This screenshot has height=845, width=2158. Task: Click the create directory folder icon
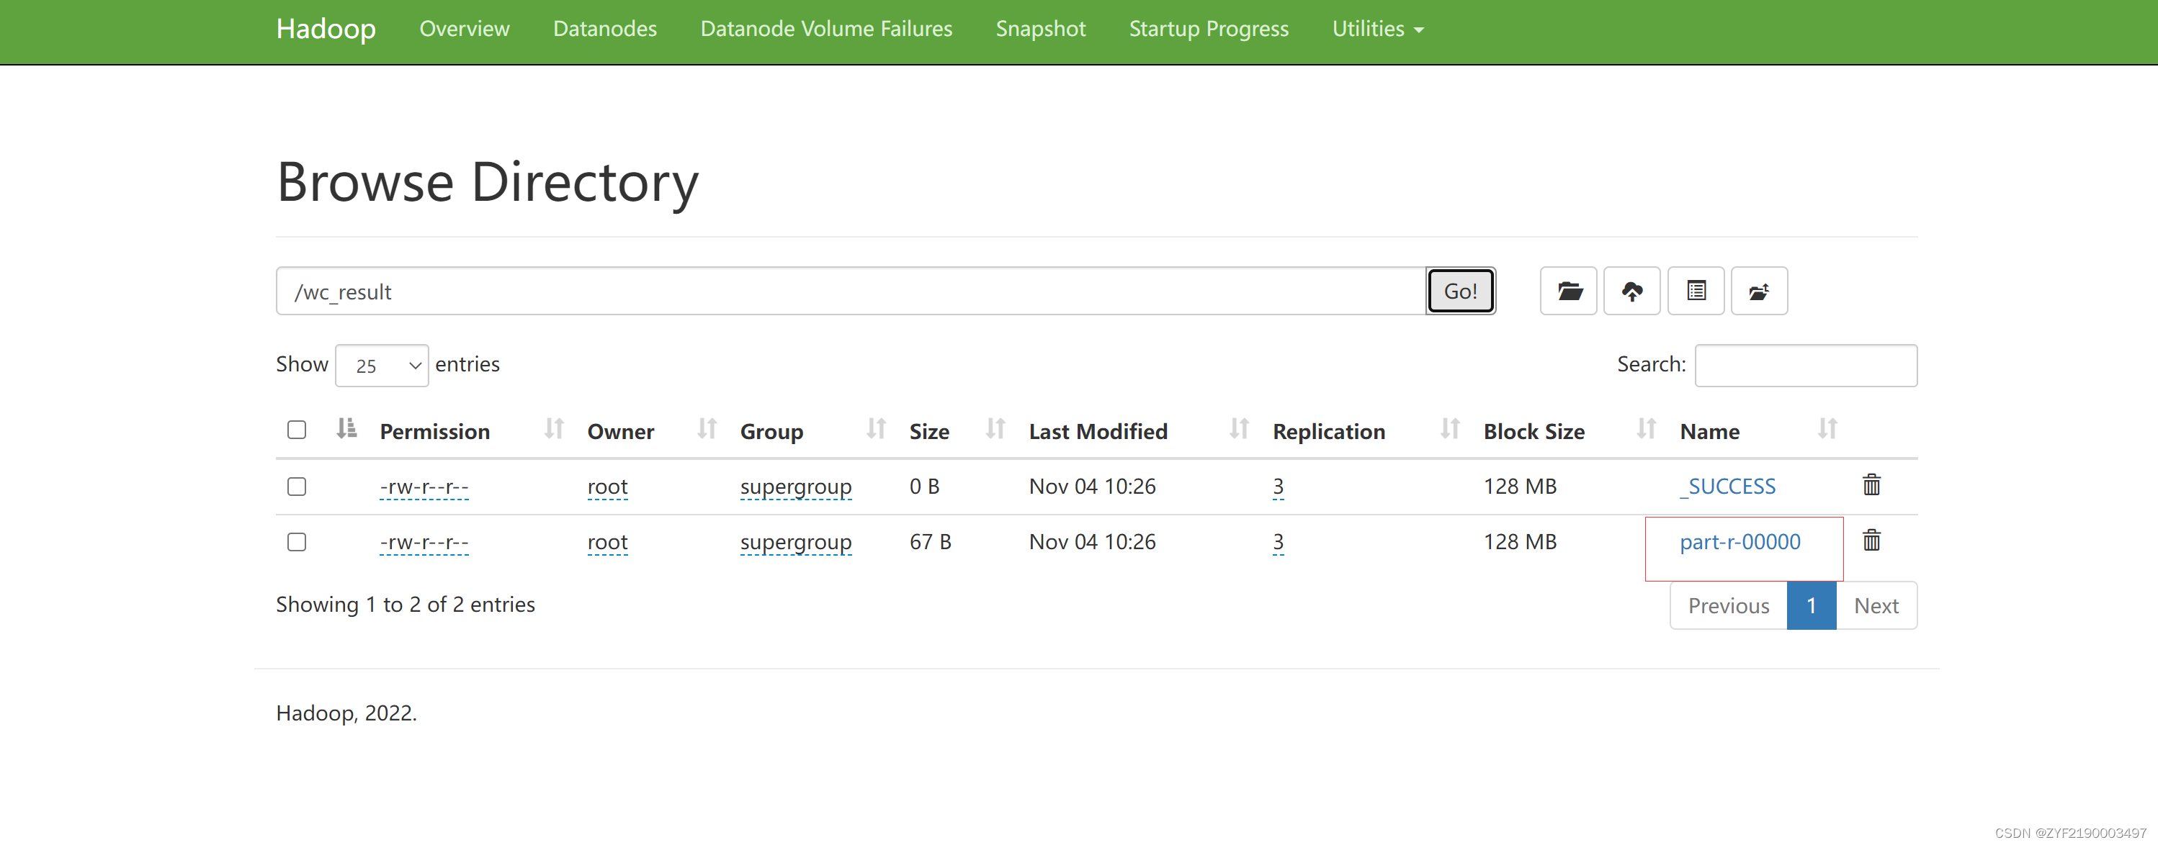click(1568, 291)
